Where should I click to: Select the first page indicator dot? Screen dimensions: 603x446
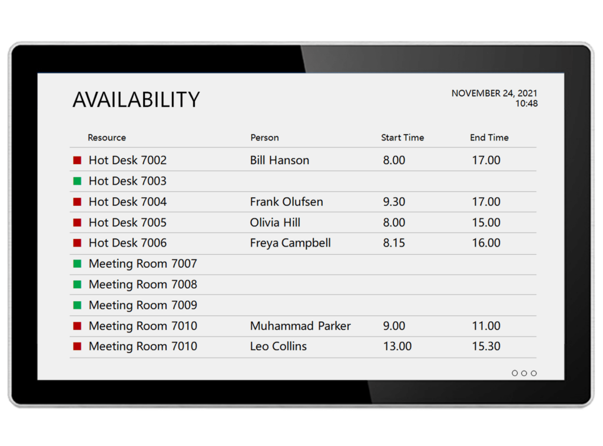point(515,373)
